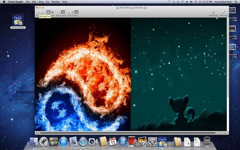Open iTunes from the Dock
This screenshot has width=240, height=150.
click(x=123, y=141)
